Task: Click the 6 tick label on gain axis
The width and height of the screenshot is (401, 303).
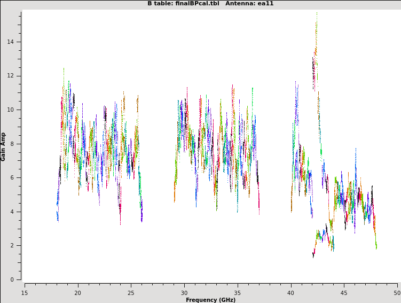Action: click(x=12, y=177)
